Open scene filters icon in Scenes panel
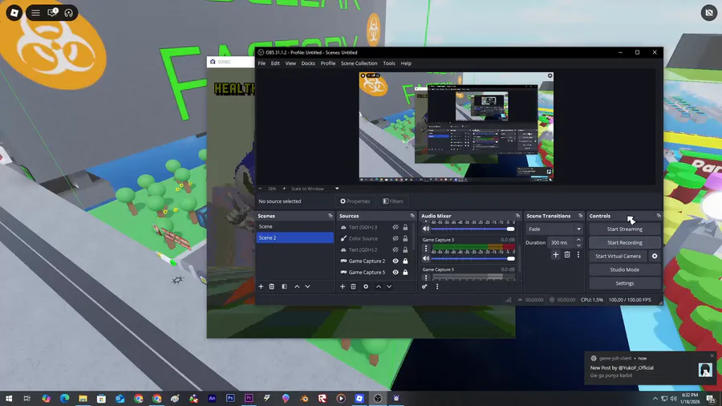 tap(284, 286)
